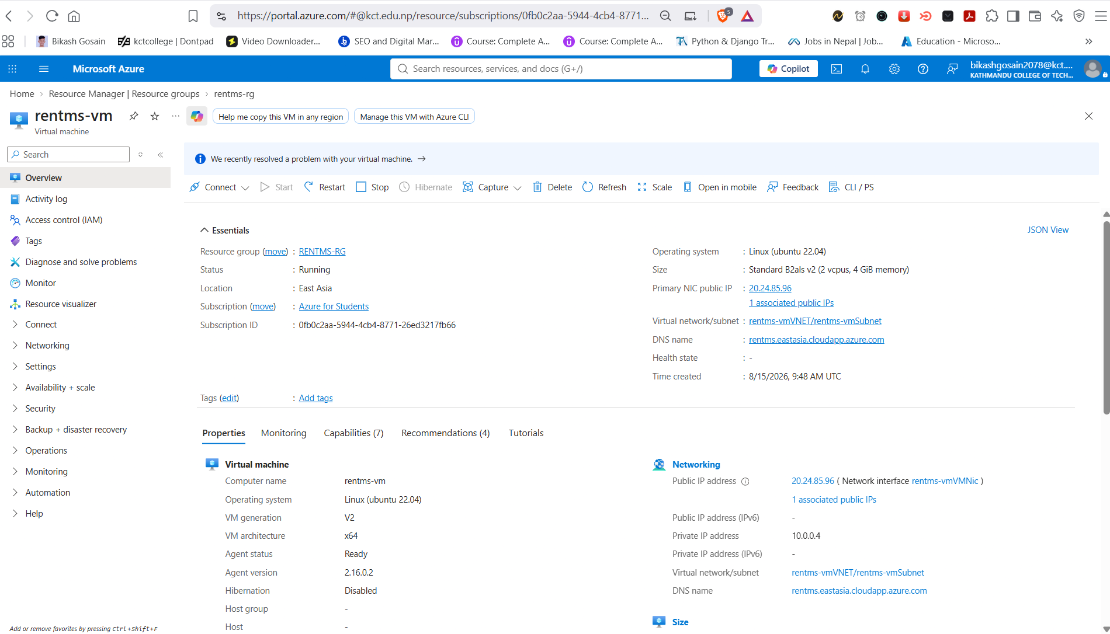This screenshot has width=1110, height=634.
Task: Open more options ellipsis beside rentms-vm
Action: tap(175, 116)
